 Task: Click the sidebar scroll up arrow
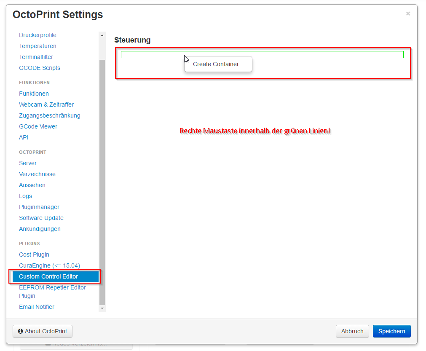coord(102,35)
